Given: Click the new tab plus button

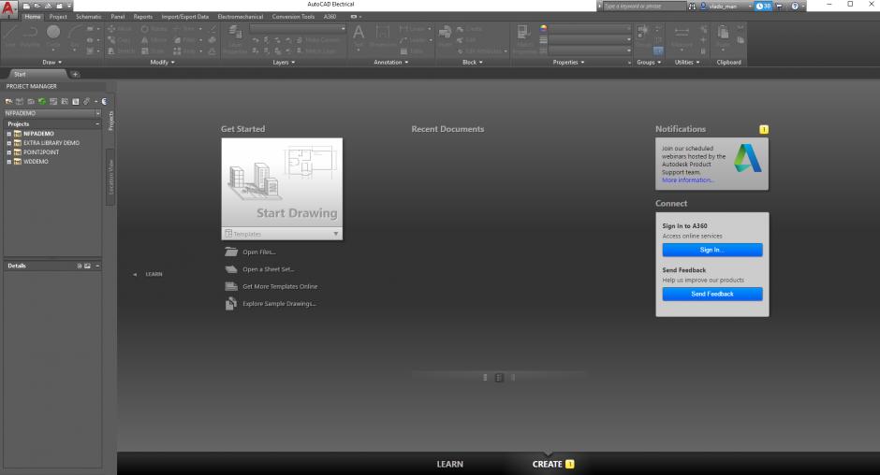Looking at the screenshot, I should pyautogui.click(x=75, y=74).
